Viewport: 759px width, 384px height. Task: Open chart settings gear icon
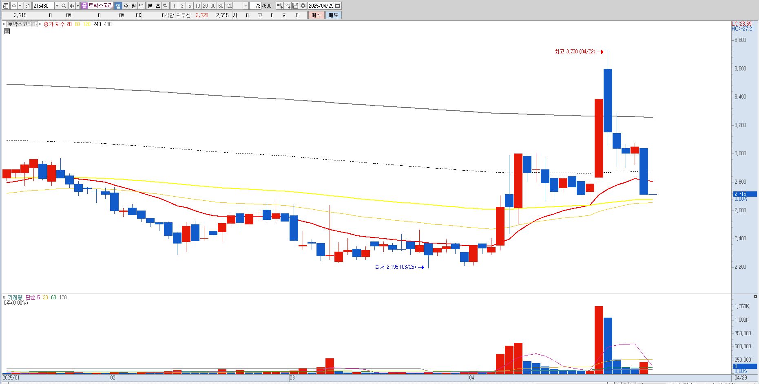[x=303, y=6]
